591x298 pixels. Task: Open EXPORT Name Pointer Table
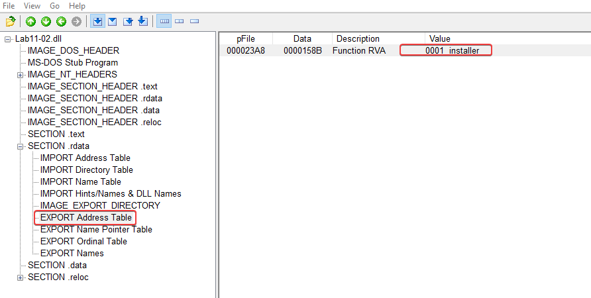[x=97, y=229]
